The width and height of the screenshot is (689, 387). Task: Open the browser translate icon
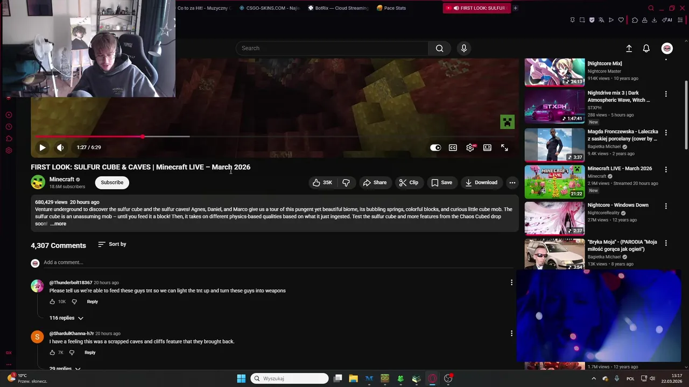601,20
